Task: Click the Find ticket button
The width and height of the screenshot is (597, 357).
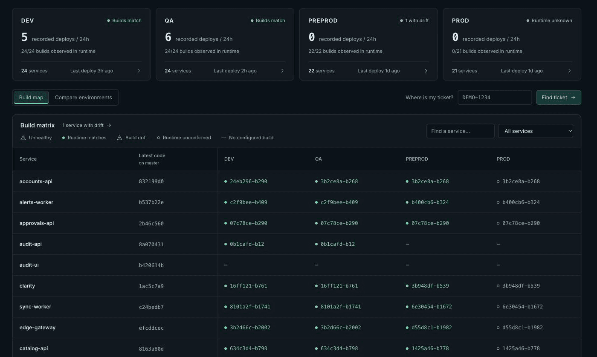Action: pos(559,97)
